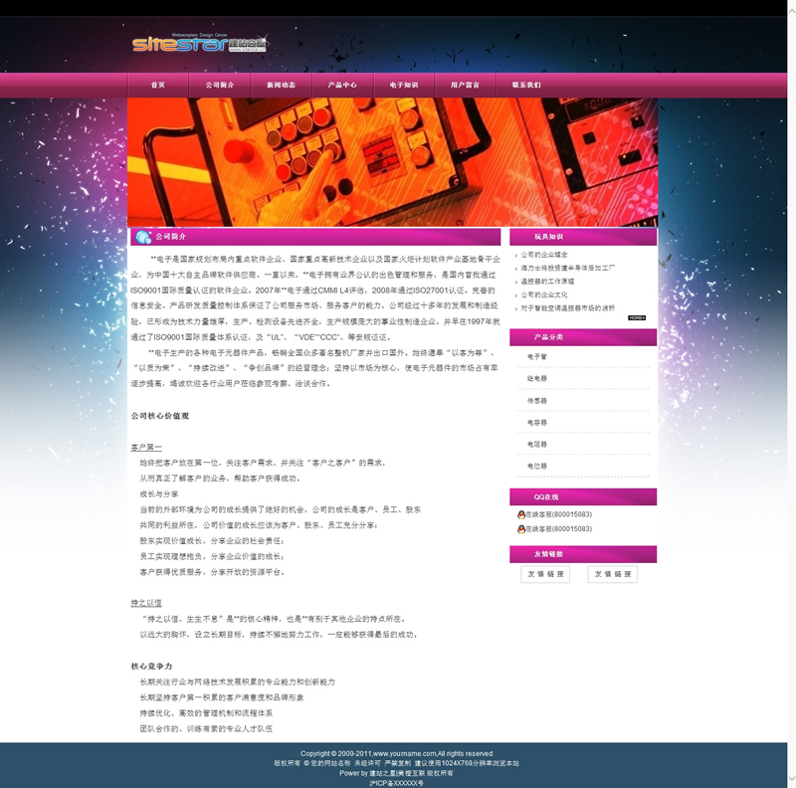Click the right 友情链接 button
This screenshot has height=788, width=796.
(x=612, y=574)
